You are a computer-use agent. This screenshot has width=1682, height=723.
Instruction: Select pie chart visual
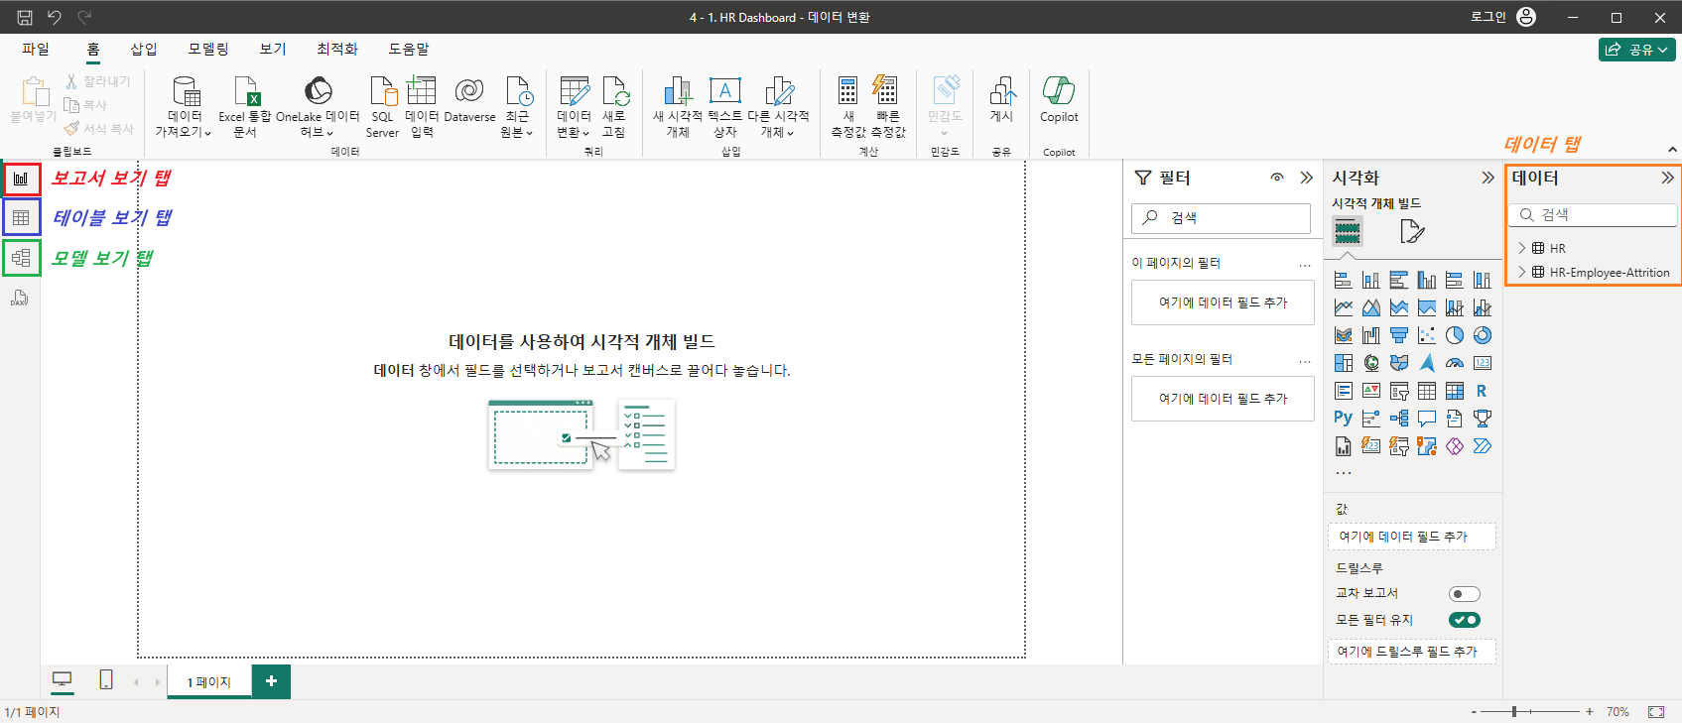[1455, 335]
